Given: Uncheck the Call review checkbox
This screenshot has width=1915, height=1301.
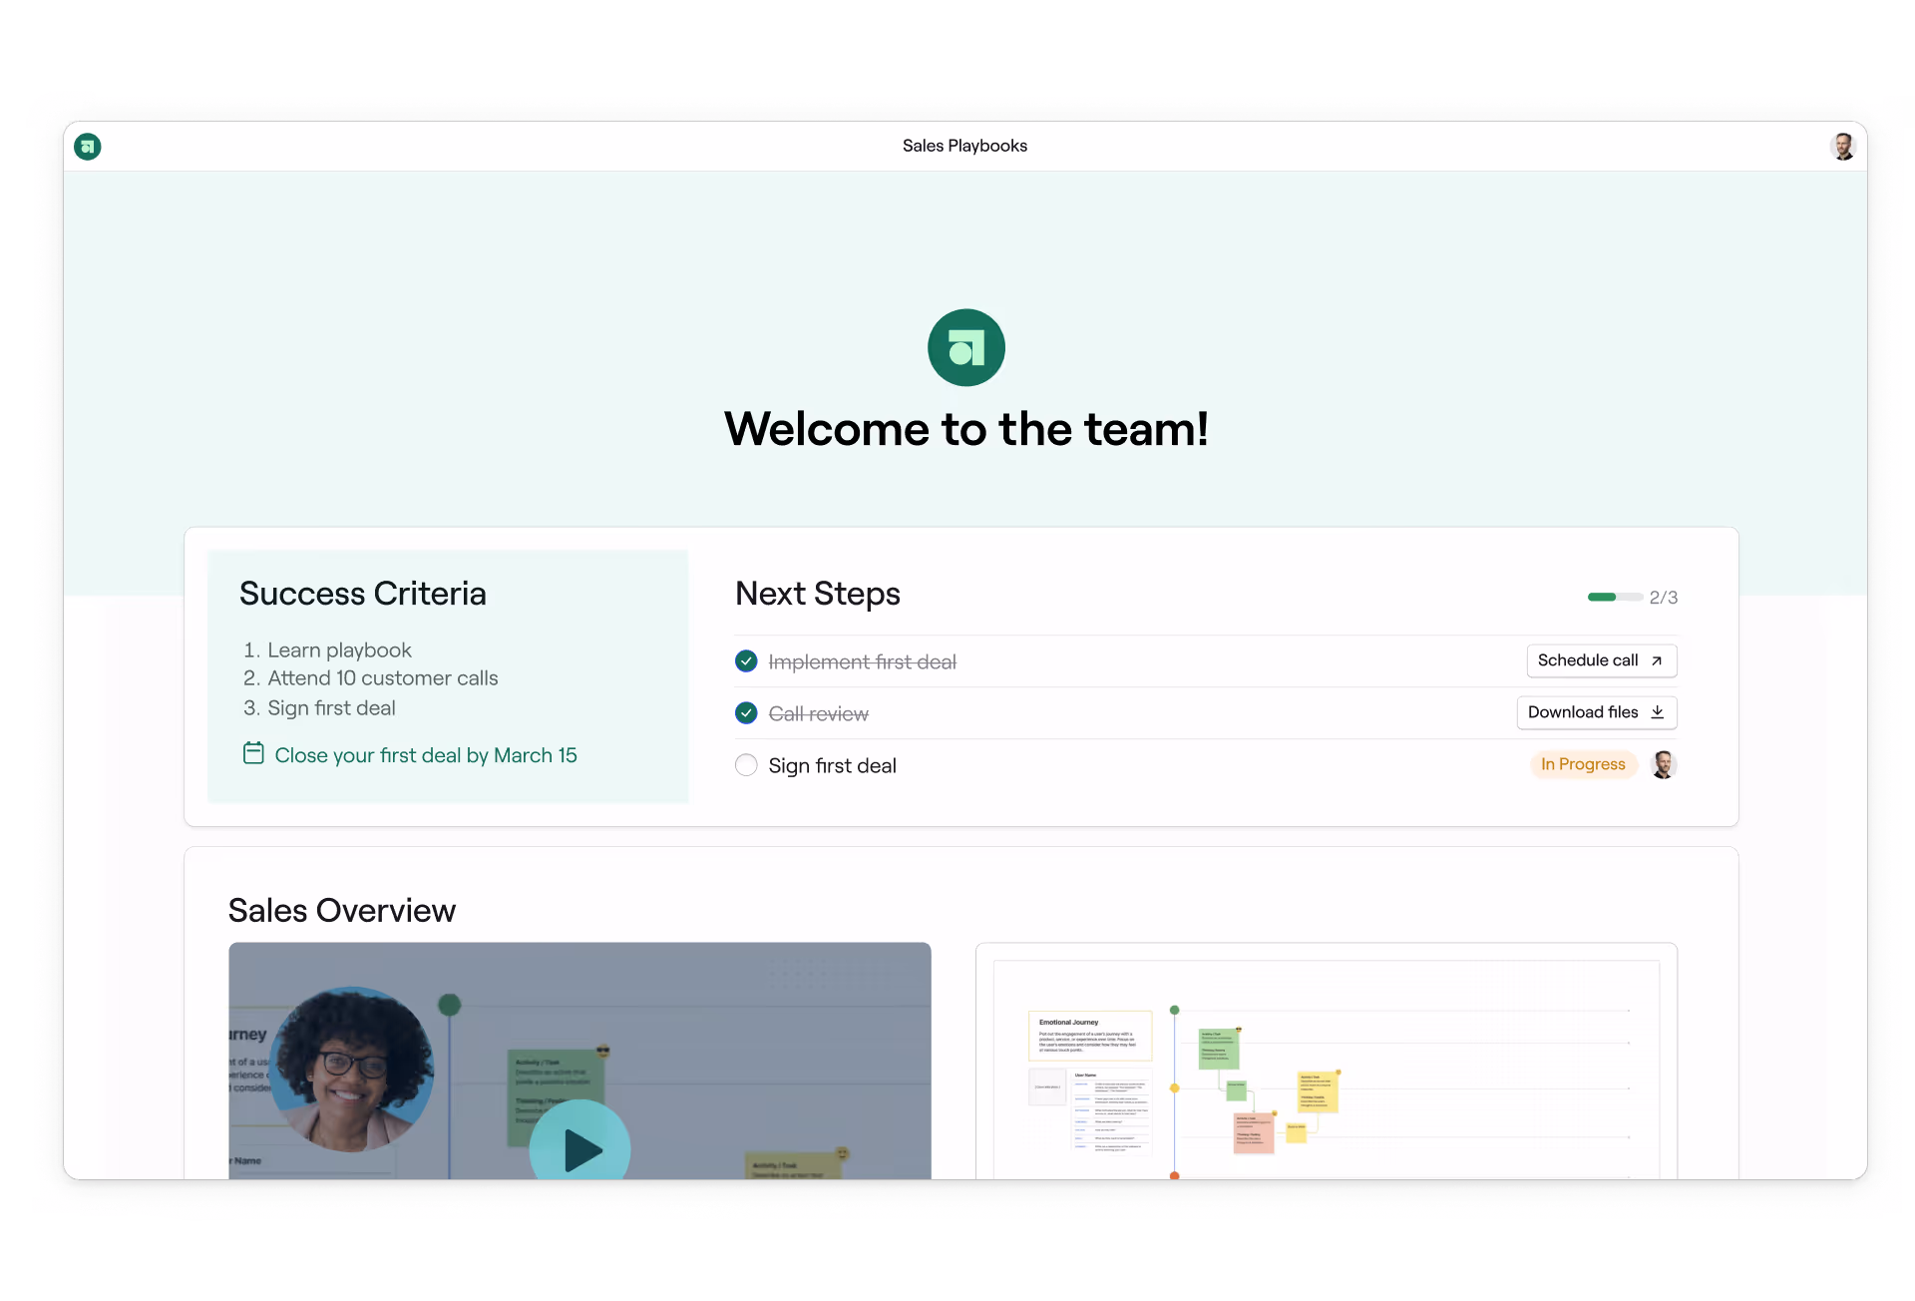Looking at the screenshot, I should 746,713.
